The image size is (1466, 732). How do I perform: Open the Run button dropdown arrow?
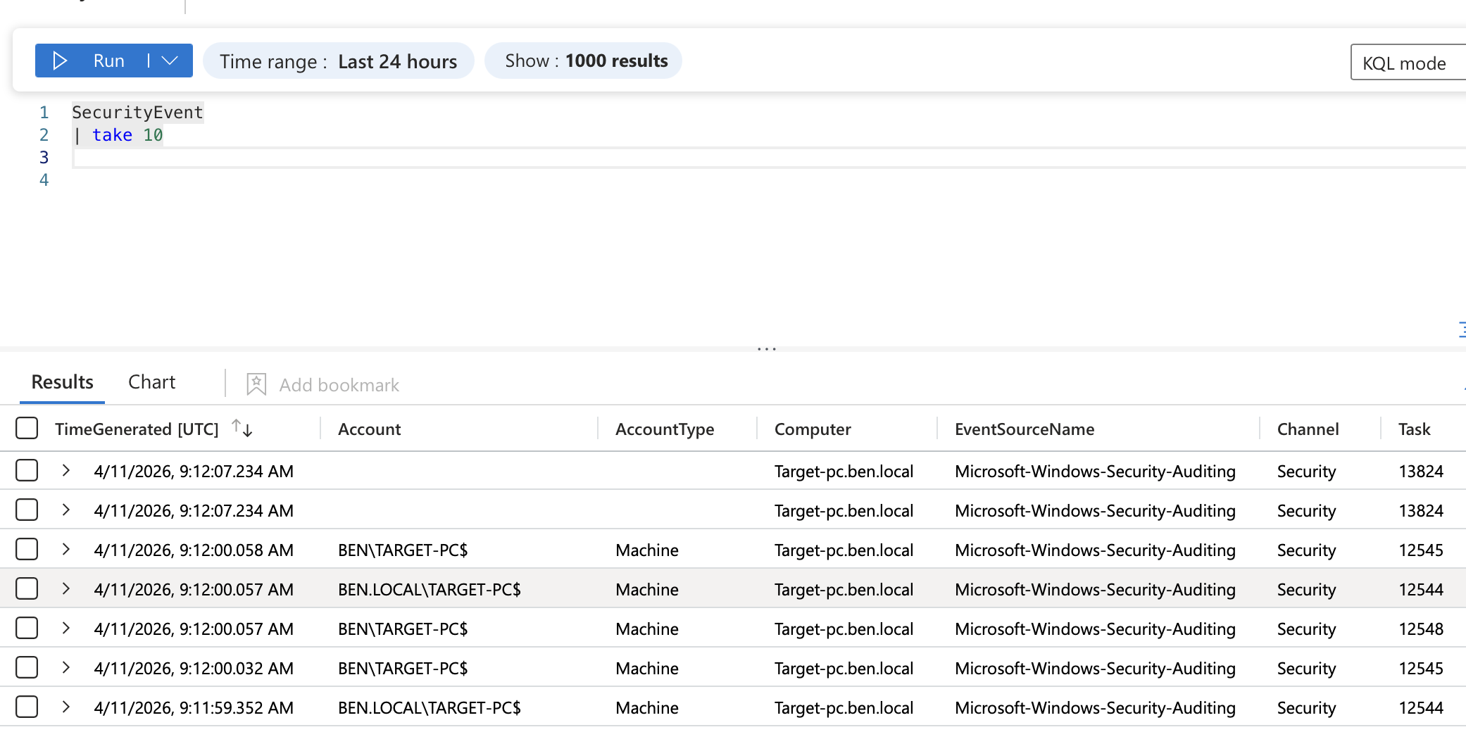pyautogui.click(x=169, y=61)
